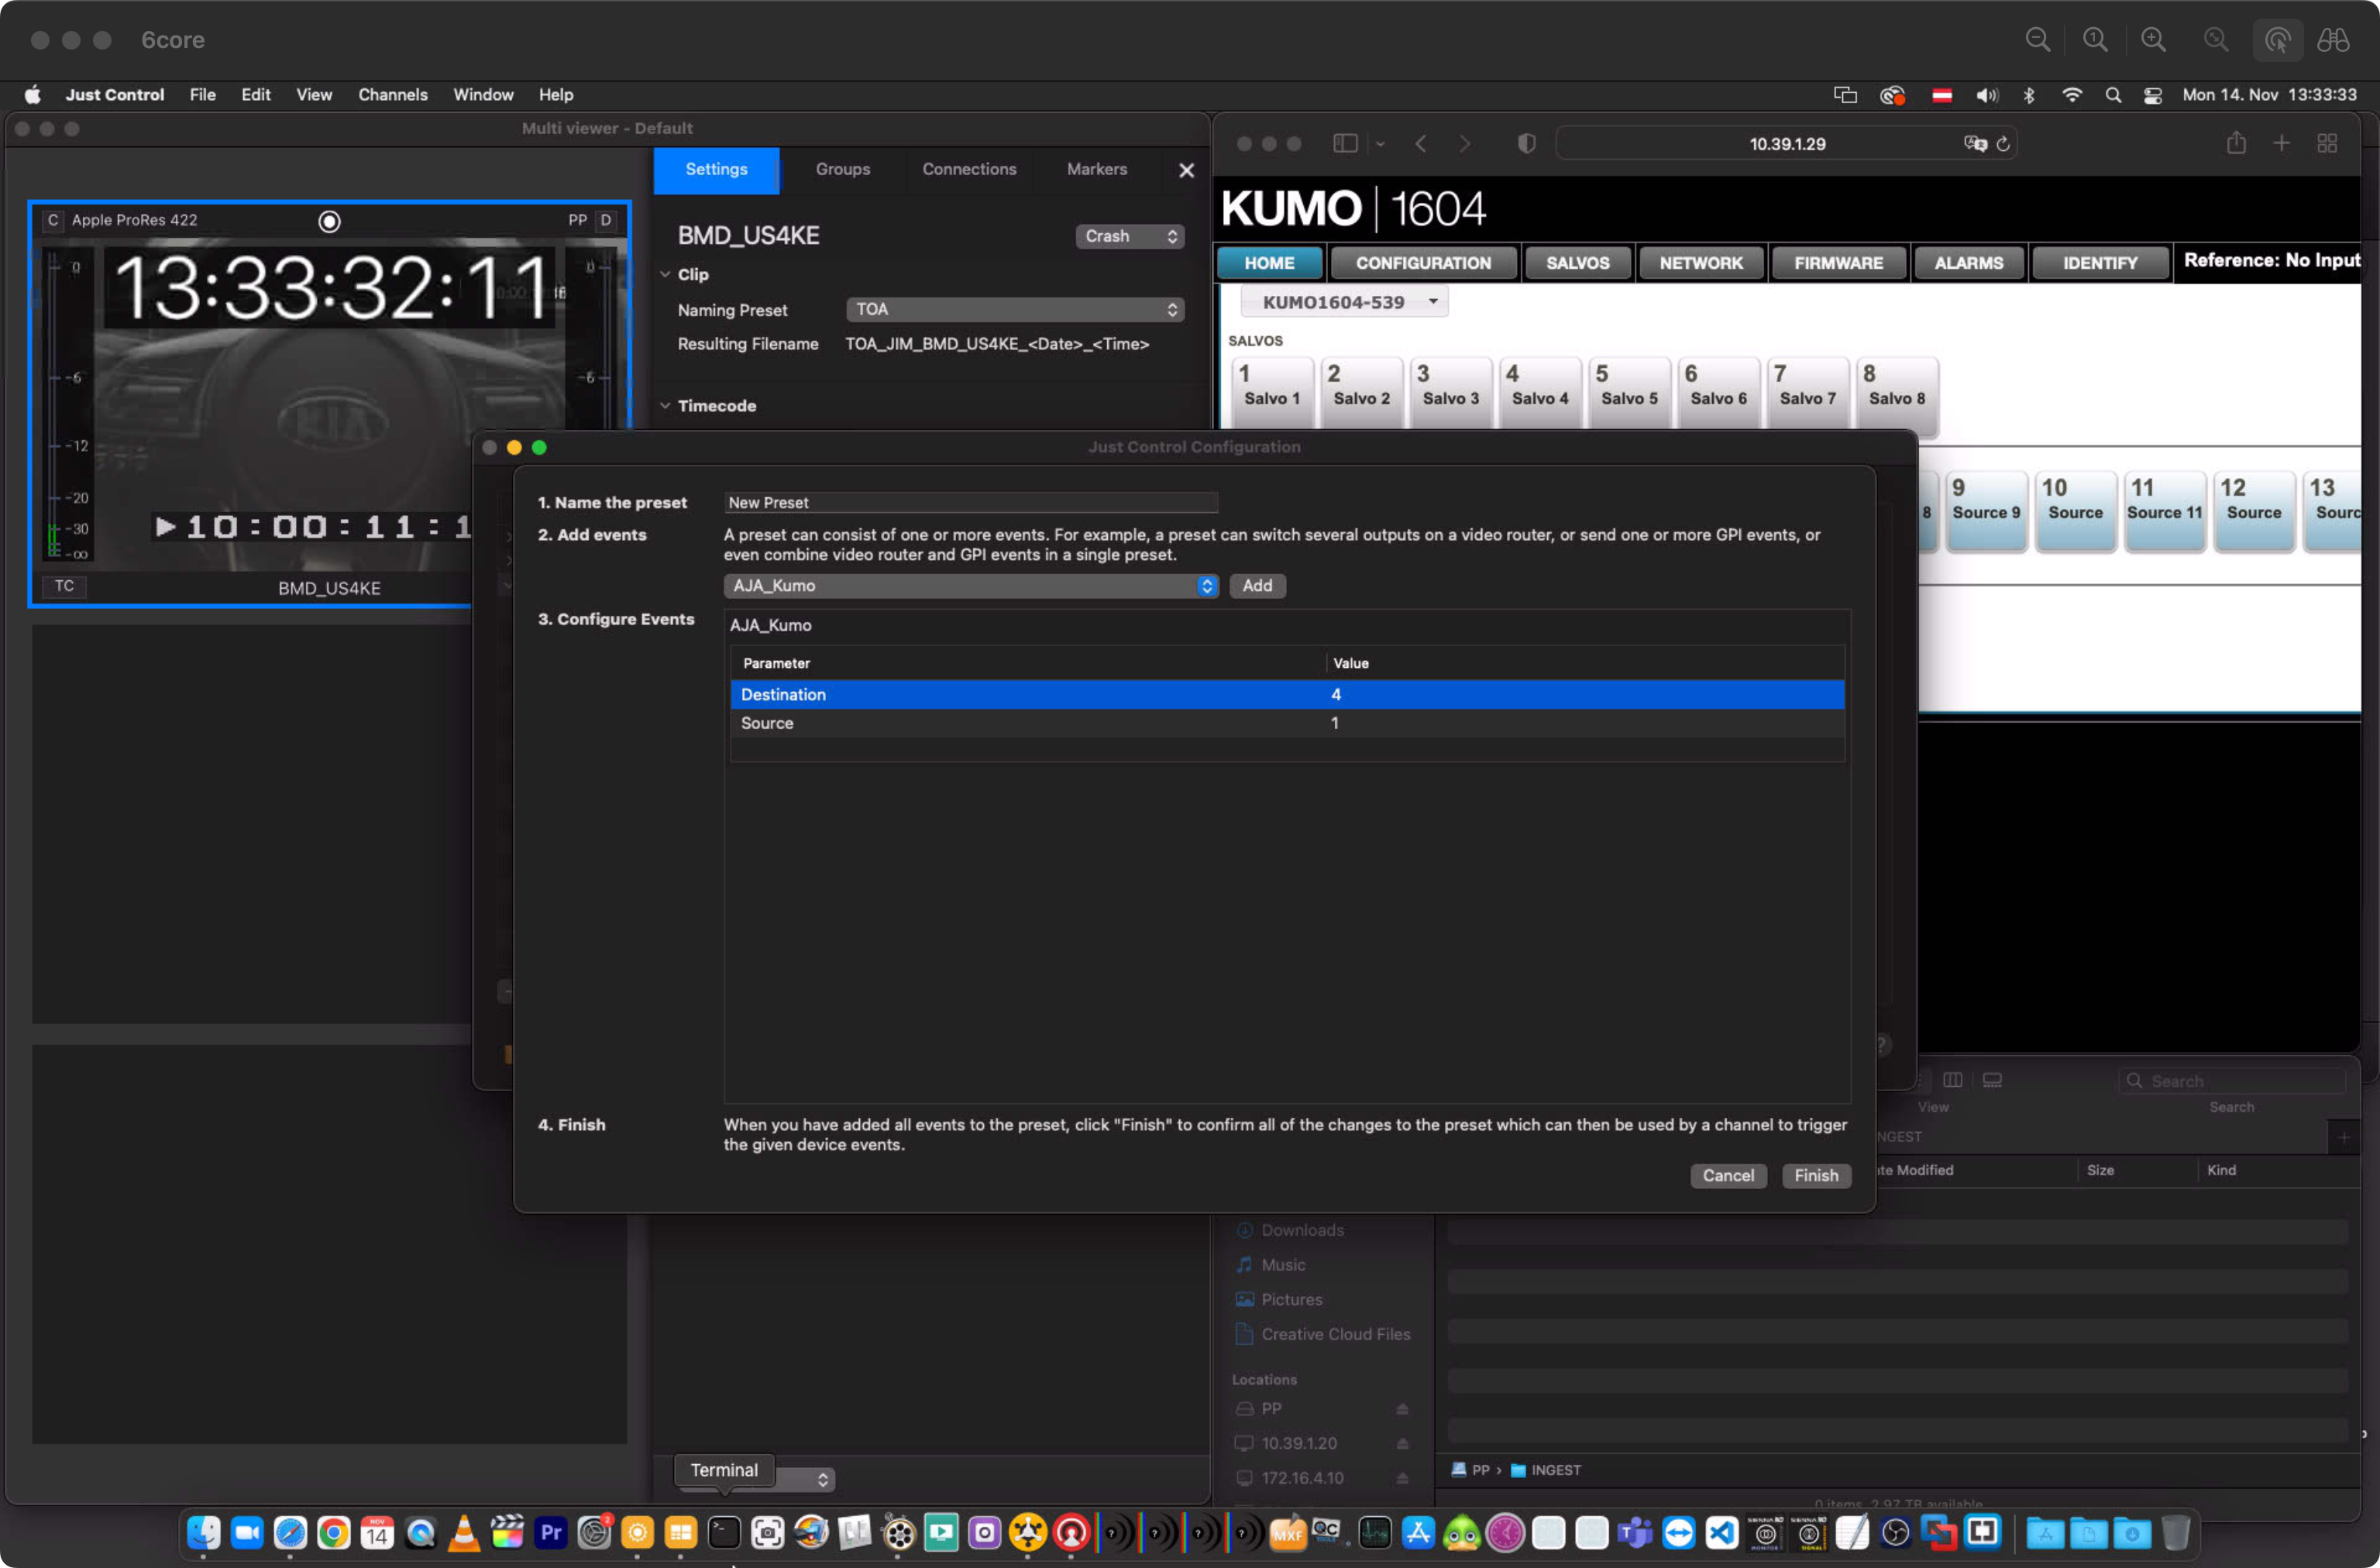Open Premiere Pro in the dock
The image size is (2380, 1568).
[551, 1532]
